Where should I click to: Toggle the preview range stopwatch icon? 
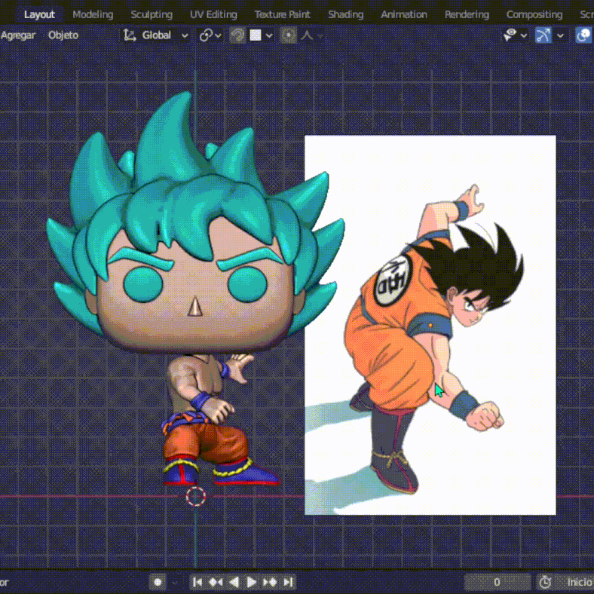coord(545,582)
